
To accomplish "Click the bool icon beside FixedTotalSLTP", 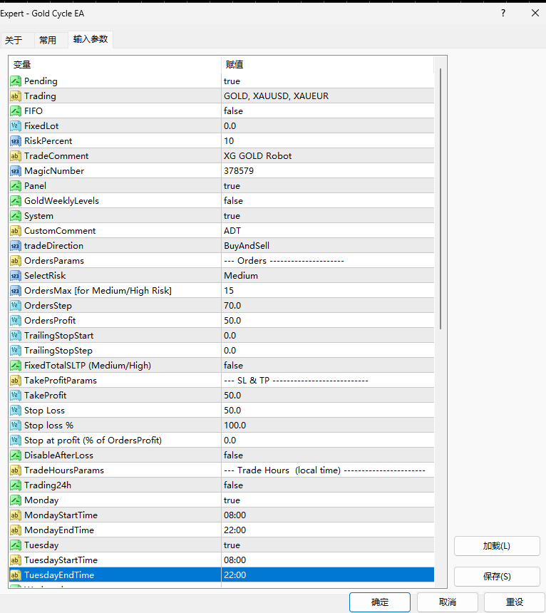I will coord(16,366).
